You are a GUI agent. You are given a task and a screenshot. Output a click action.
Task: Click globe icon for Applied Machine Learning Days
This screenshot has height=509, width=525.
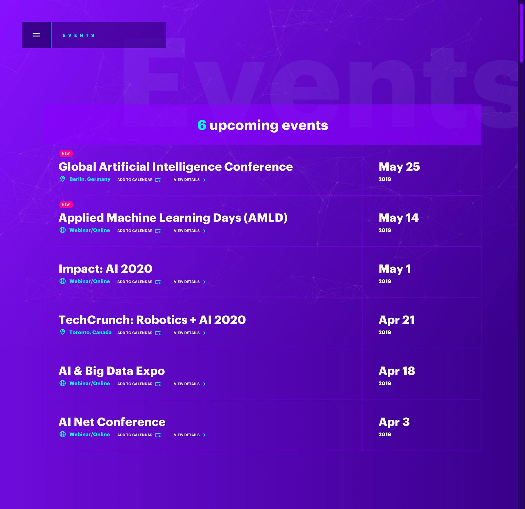click(62, 230)
